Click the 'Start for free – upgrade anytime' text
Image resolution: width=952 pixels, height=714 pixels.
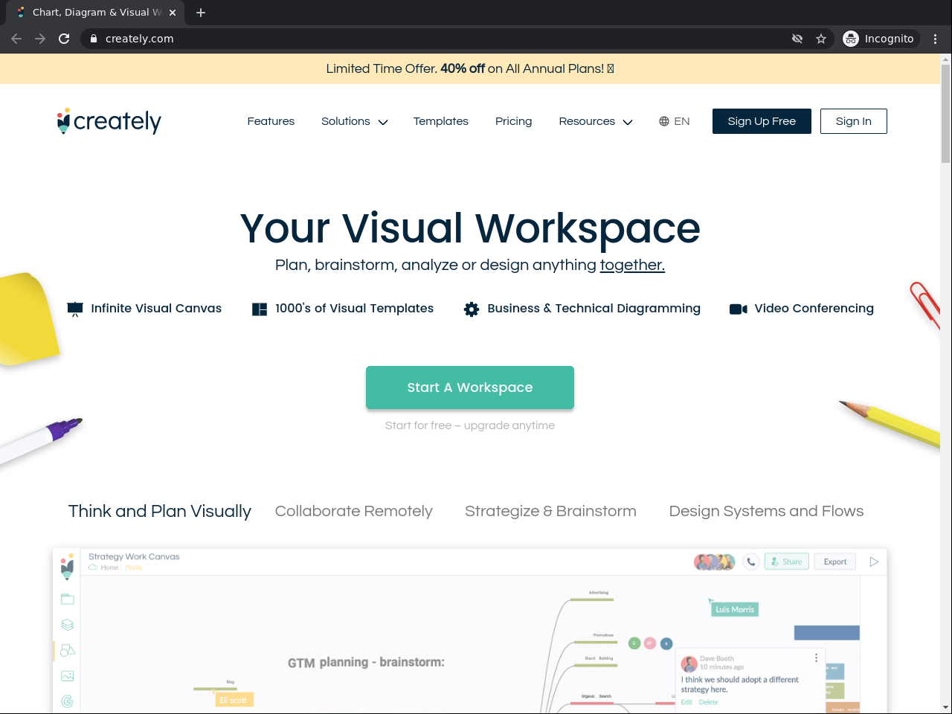point(470,425)
